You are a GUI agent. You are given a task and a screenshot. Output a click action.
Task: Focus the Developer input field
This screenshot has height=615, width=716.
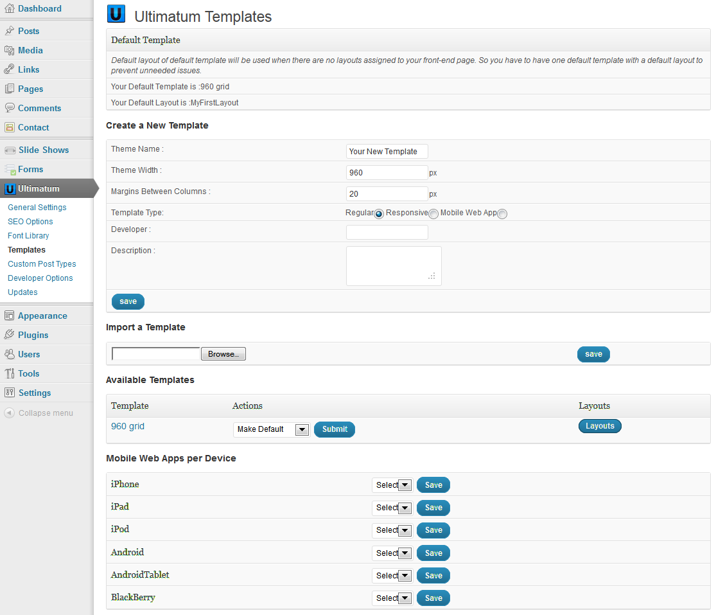tap(387, 232)
